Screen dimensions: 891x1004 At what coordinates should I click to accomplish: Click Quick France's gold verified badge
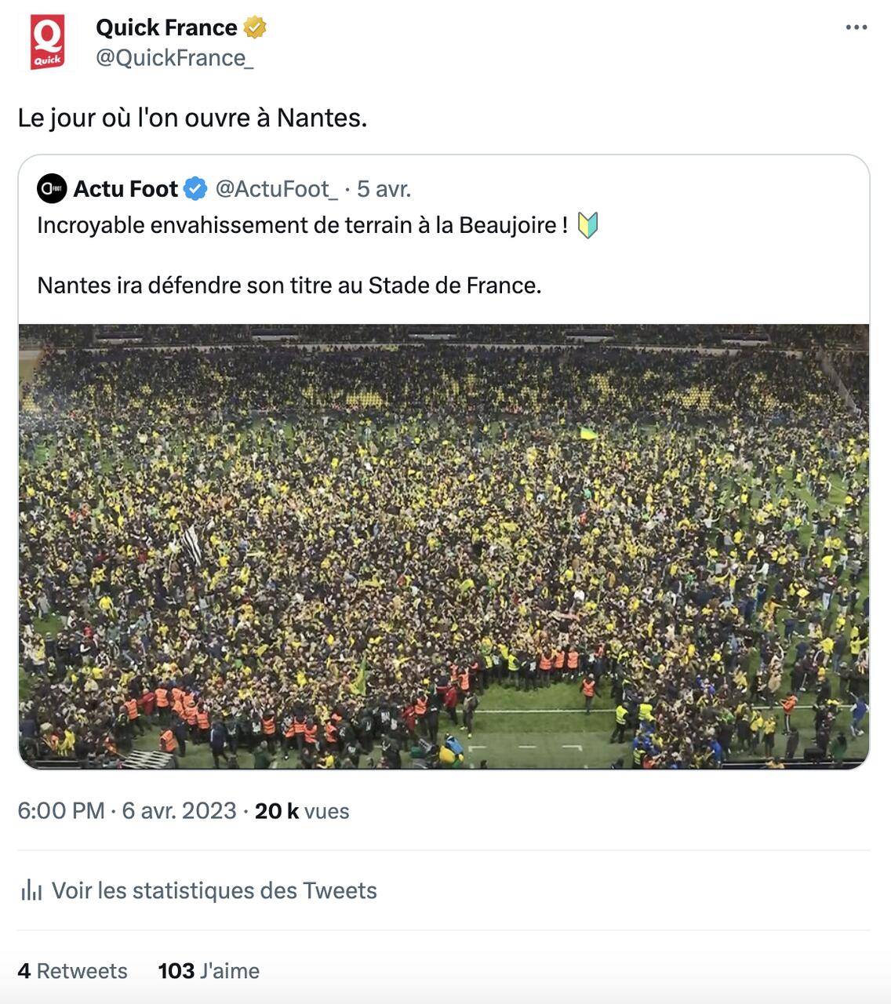tap(255, 27)
